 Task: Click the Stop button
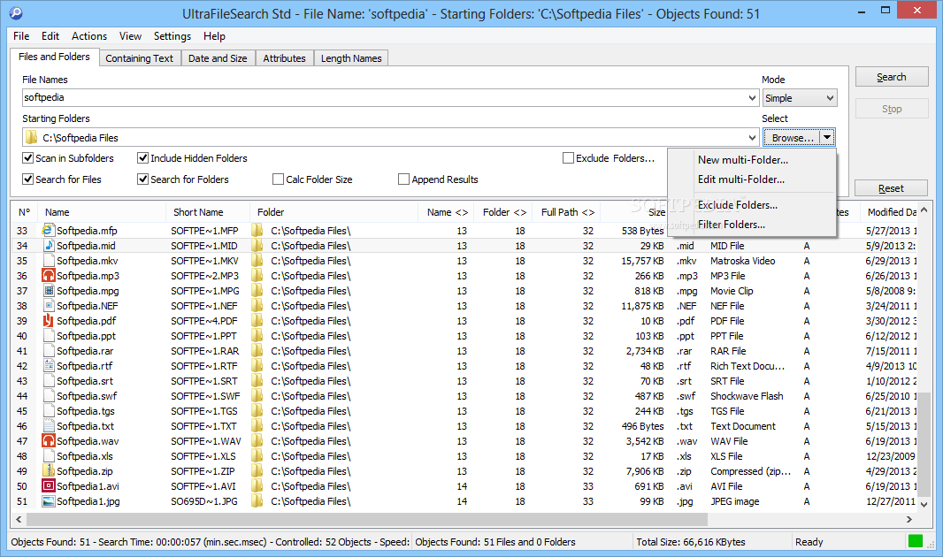(892, 109)
